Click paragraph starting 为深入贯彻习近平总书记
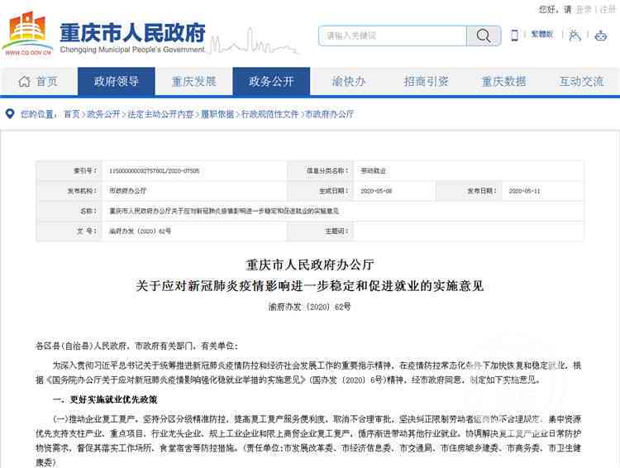 308,373
